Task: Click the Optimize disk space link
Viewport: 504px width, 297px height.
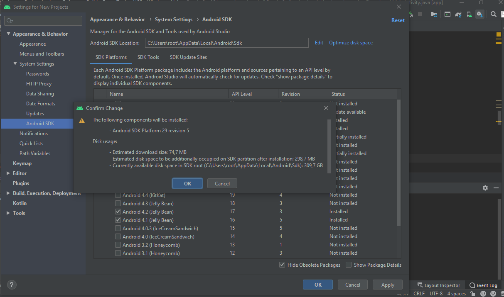Action: 351,43
